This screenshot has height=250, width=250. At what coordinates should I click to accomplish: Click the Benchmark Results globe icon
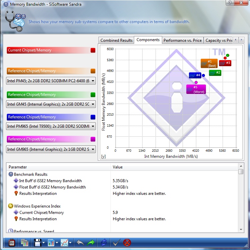(x=11, y=174)
